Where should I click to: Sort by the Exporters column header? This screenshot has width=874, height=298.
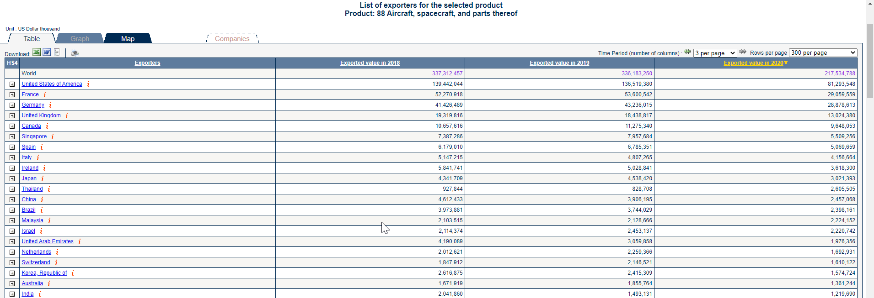click(x=147, y=63)
